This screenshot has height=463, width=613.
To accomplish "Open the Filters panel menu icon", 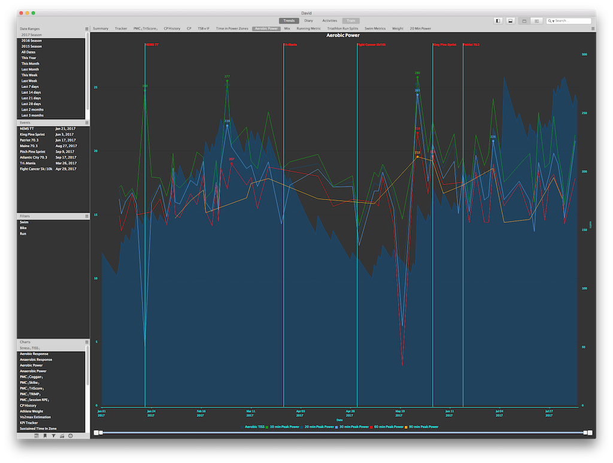I will pos(87,216).
